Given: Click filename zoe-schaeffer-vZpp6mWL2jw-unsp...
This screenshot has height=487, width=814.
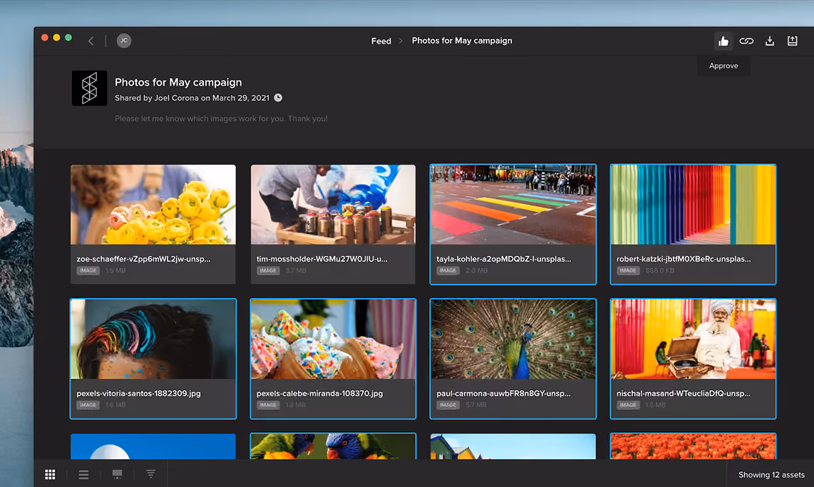Looking at the screenshot, I should coord(143,259).
